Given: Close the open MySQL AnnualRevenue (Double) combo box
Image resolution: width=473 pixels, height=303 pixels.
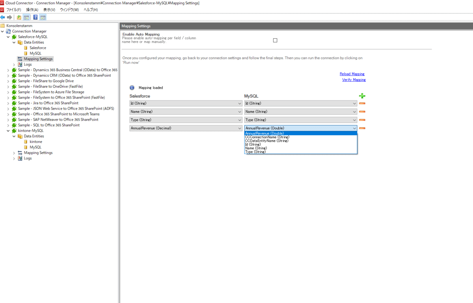Looking at the screenshot, I should point(301,128).
